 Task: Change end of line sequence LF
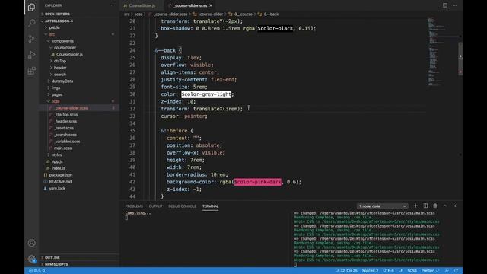tap(400, 271)
